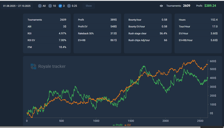
Task: Click the 600$ y-axis label
Action: [x=213, y=61]
